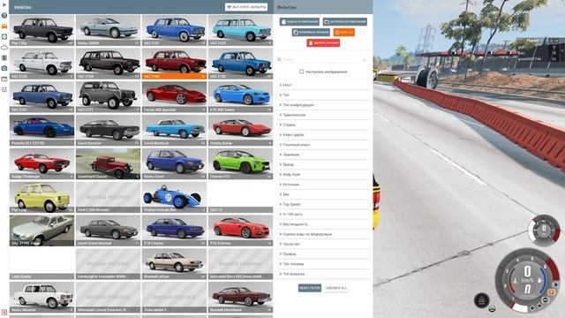Open the sliders options icon
565x318 pixels.
4,89
